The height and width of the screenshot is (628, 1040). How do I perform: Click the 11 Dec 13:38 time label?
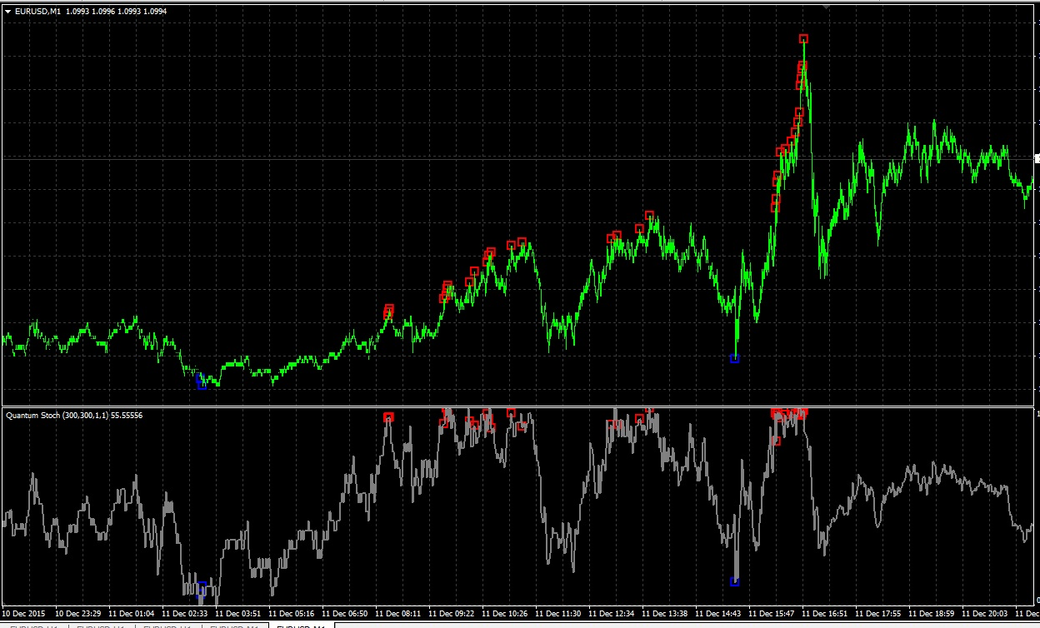[665, 613]
